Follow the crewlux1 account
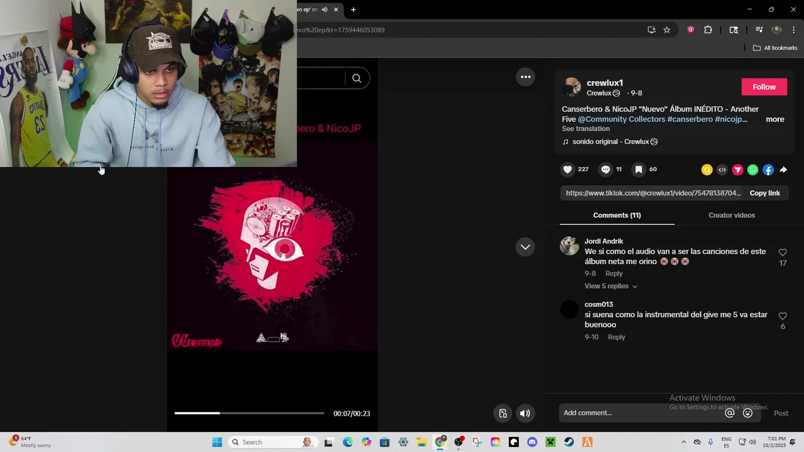Viewport: 804px width, 452px height. (x=764, y=87)
